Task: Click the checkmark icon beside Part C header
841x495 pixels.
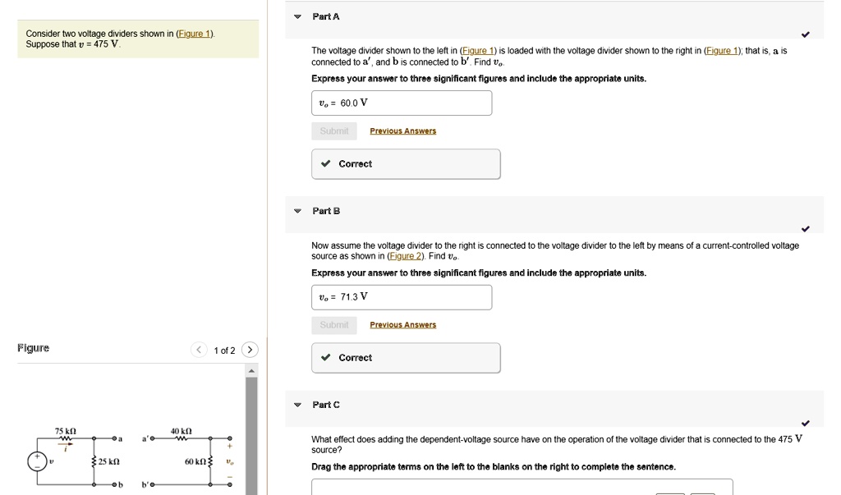Action: 806,424
